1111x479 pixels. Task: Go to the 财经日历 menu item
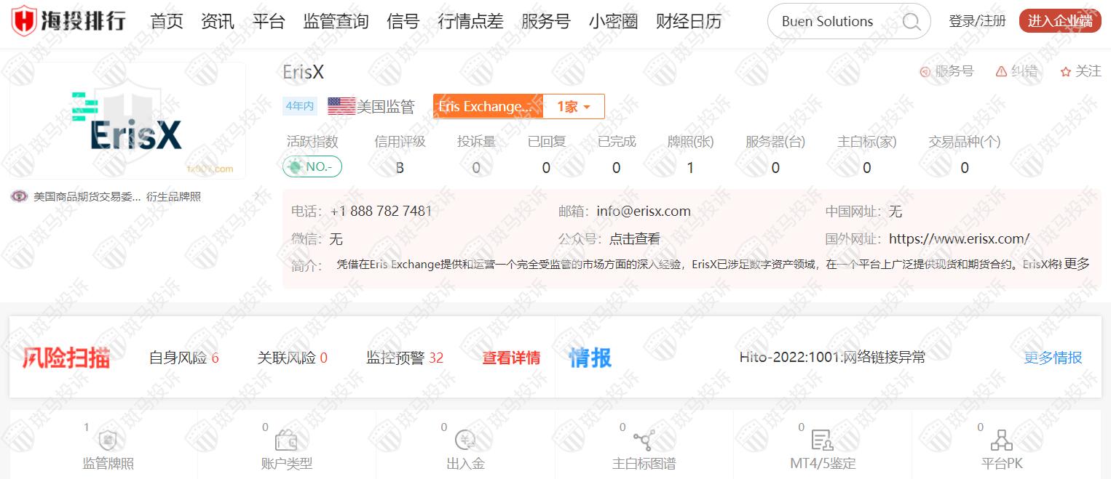click(x=688, y=22)
